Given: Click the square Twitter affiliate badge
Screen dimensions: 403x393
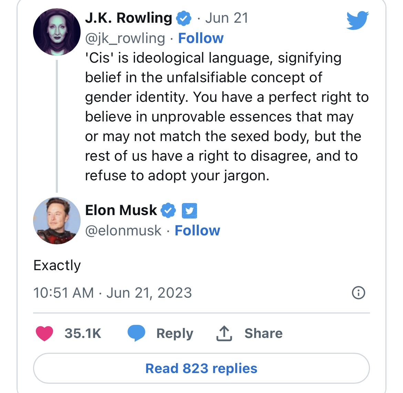Looking at the screenshot, I should click(x=189, y=211).
